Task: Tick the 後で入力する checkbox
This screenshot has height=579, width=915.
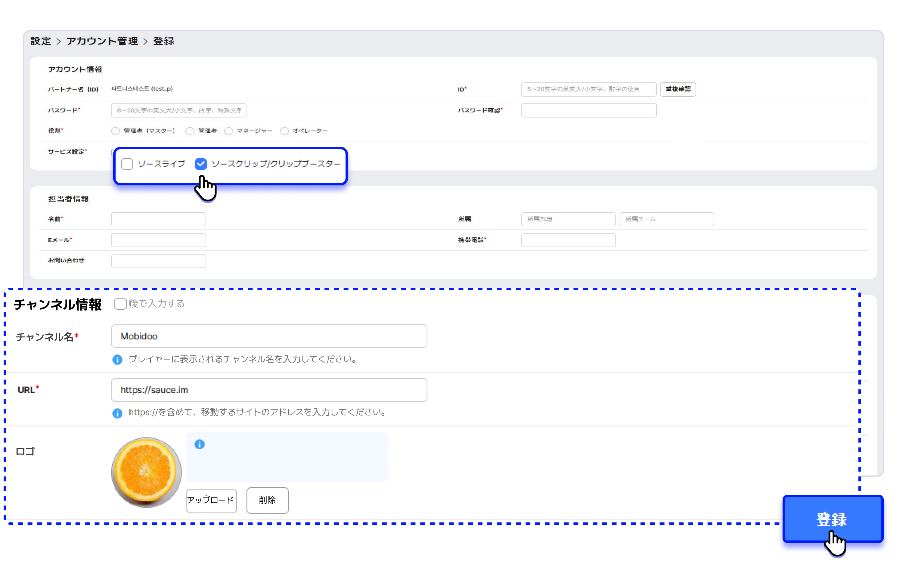Action: pyautogui.click(x=120, y=304)
